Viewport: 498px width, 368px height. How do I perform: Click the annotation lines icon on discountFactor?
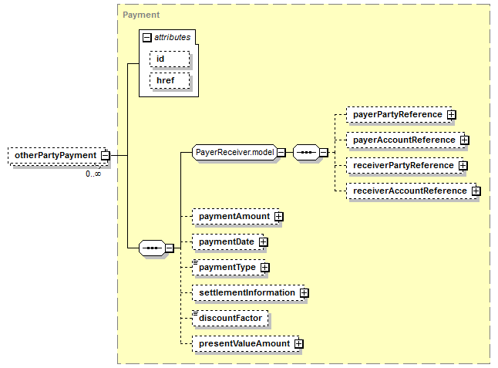point(195,313)
